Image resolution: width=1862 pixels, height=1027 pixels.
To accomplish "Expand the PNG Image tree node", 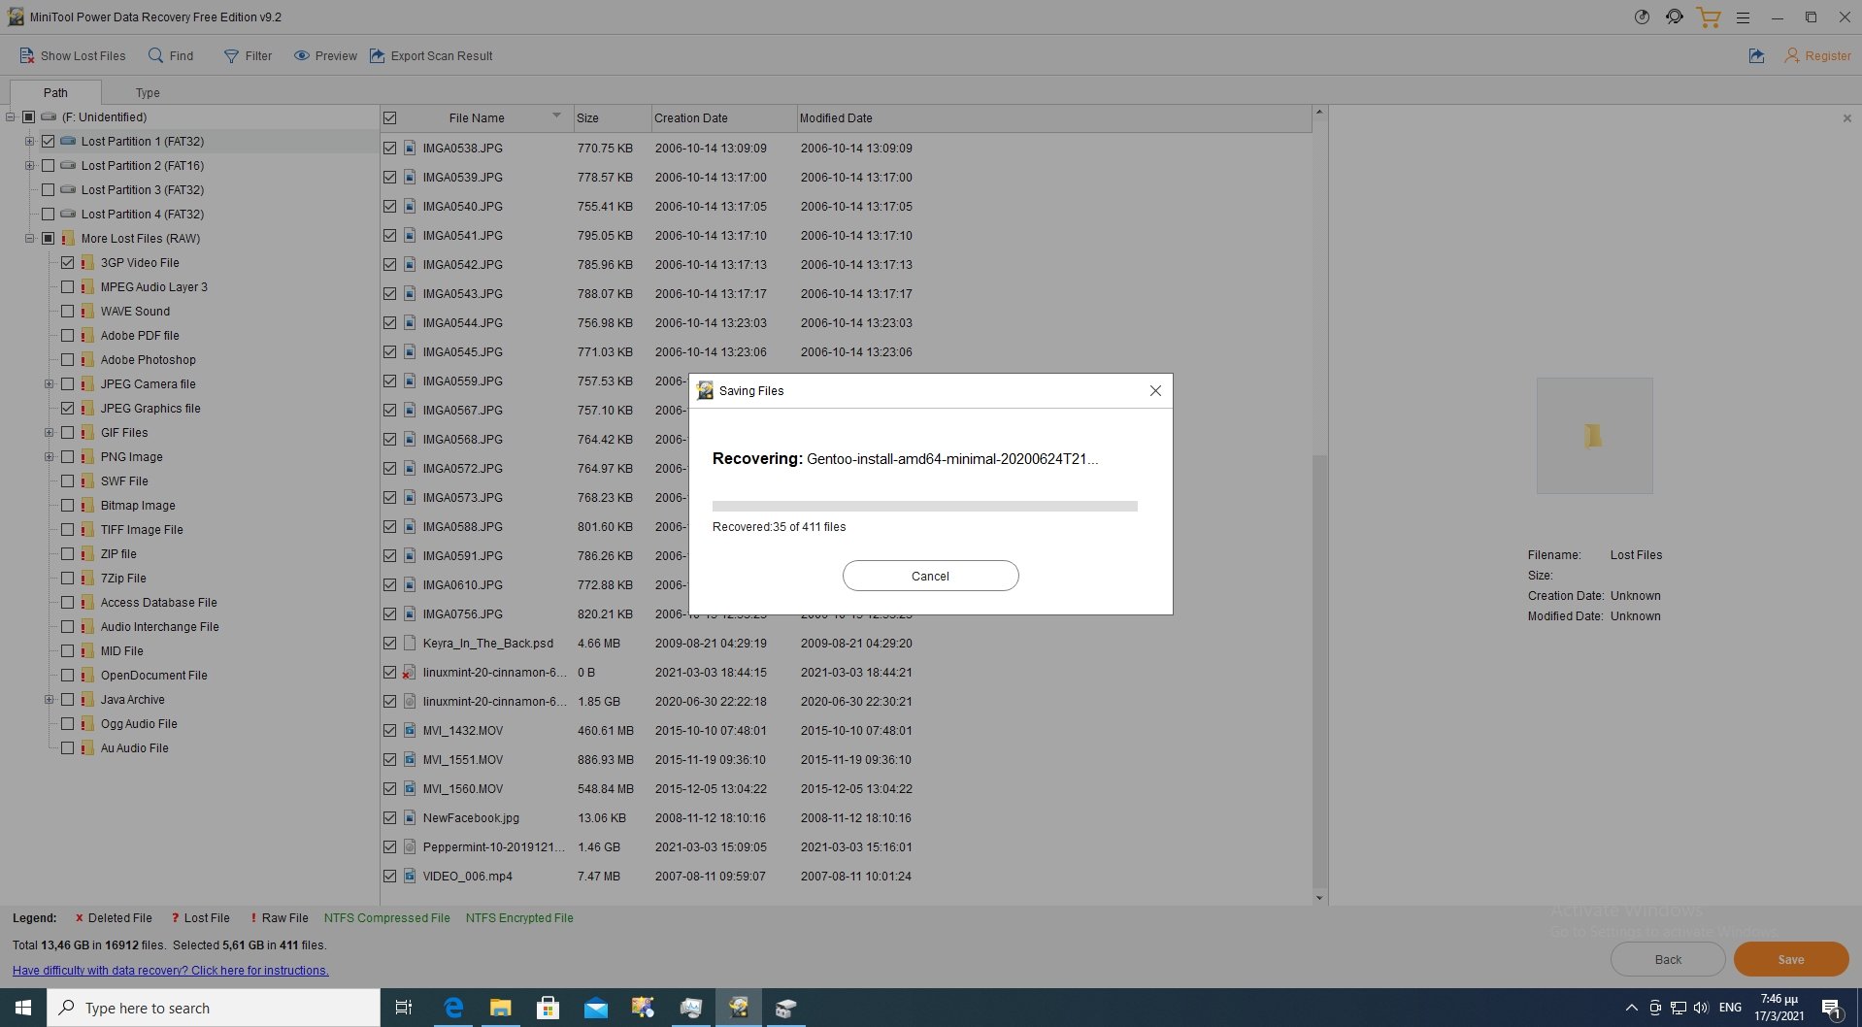I will 49,456.
